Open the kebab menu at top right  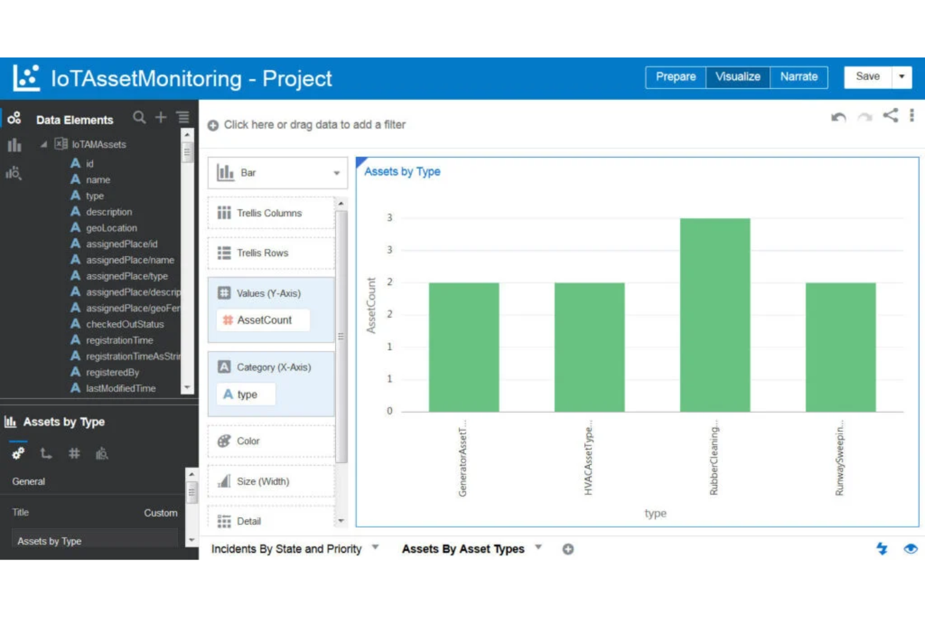coord(911,117)
